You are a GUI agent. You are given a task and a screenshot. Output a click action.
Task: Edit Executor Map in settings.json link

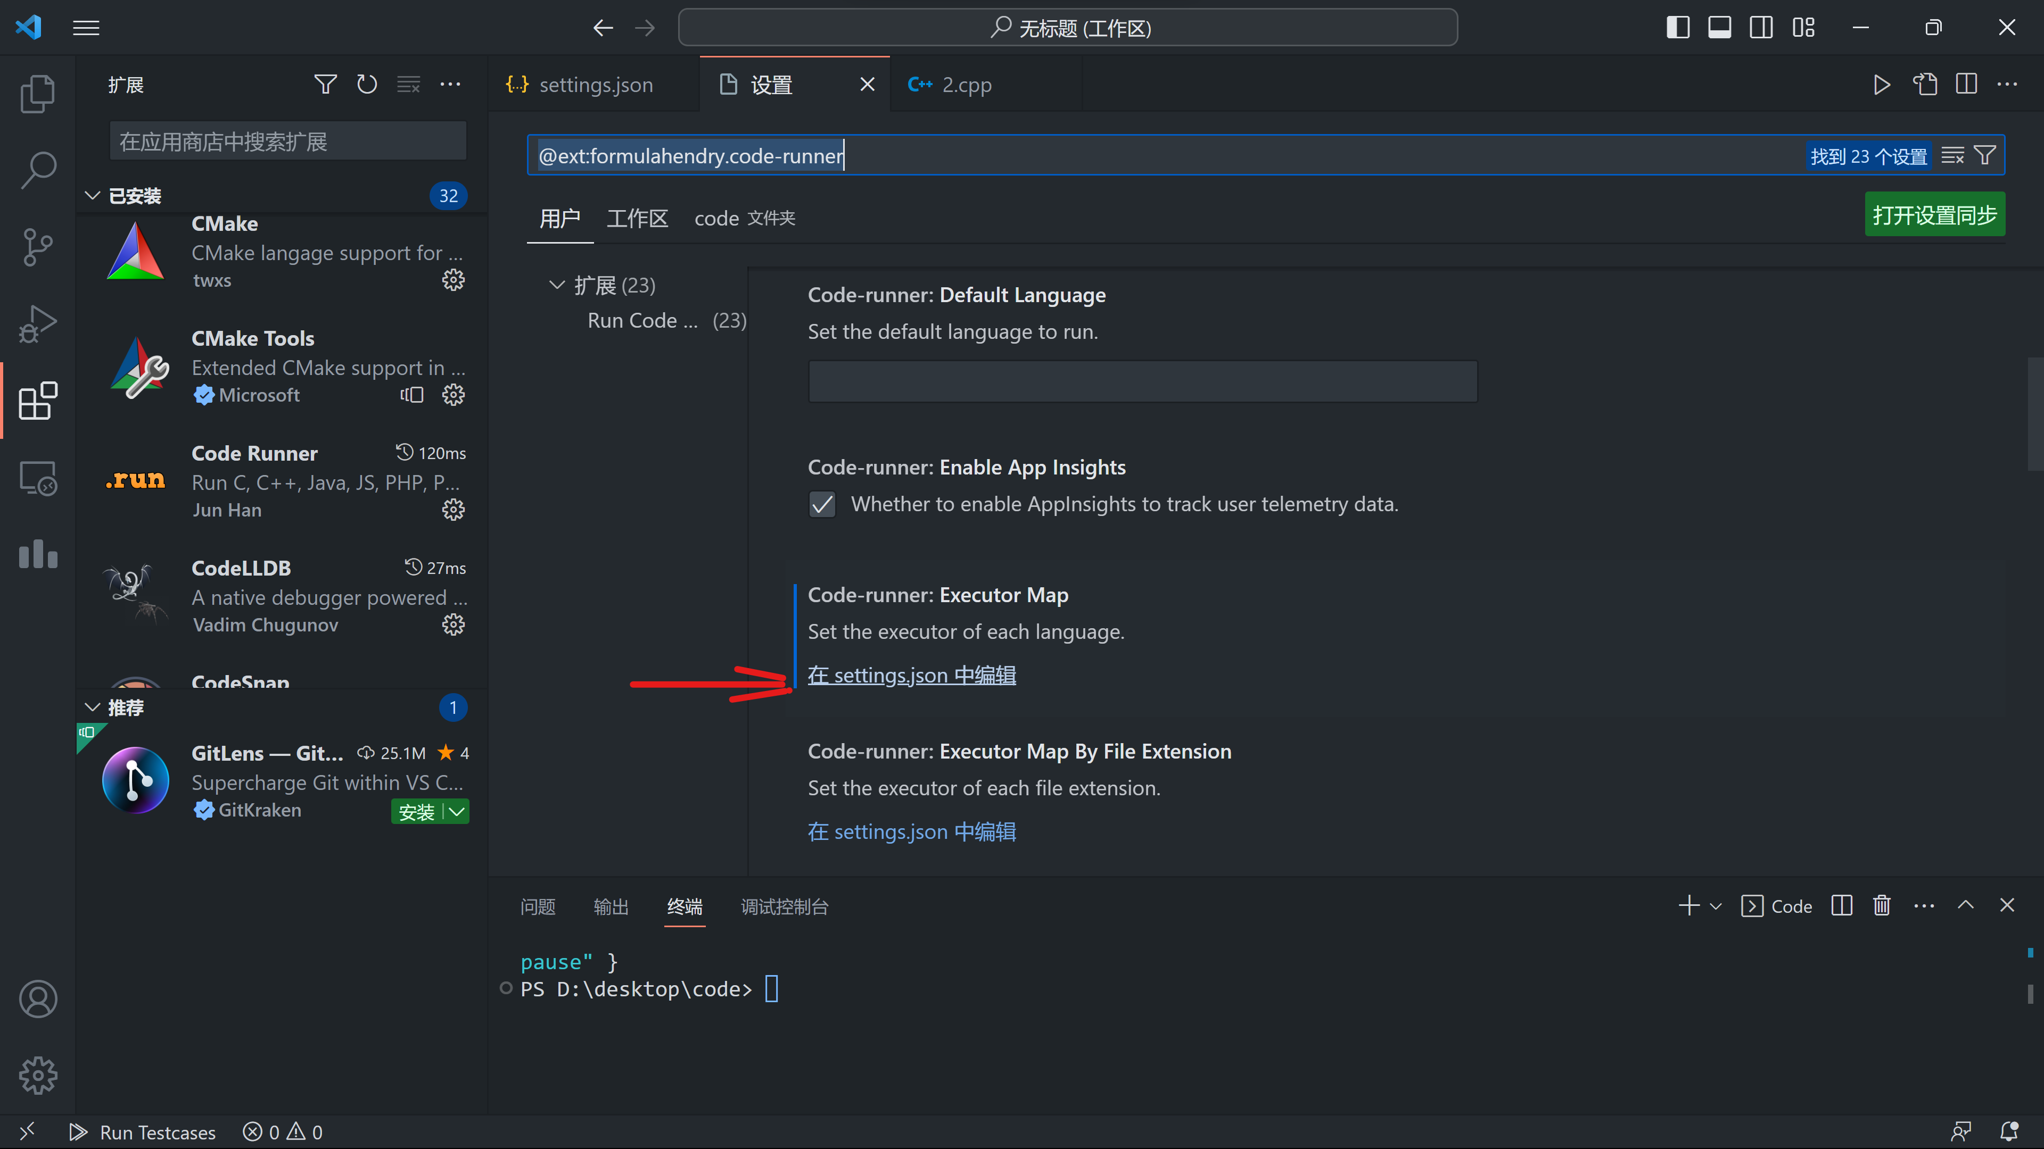(912, 675)
